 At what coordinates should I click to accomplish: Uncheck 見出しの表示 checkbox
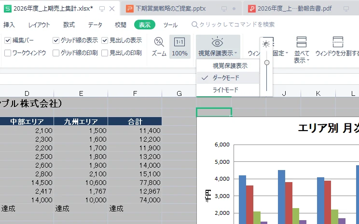pyautogui.click(x=105, y=40)
